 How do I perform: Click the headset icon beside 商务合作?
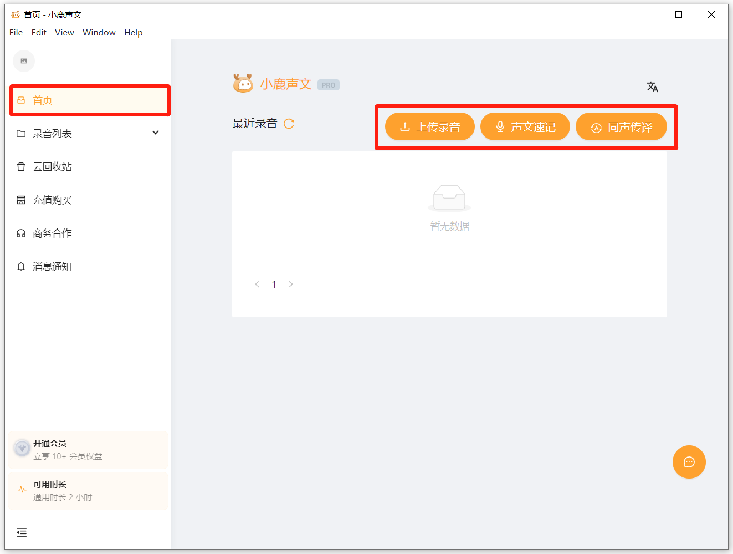[x=21, y=233]
